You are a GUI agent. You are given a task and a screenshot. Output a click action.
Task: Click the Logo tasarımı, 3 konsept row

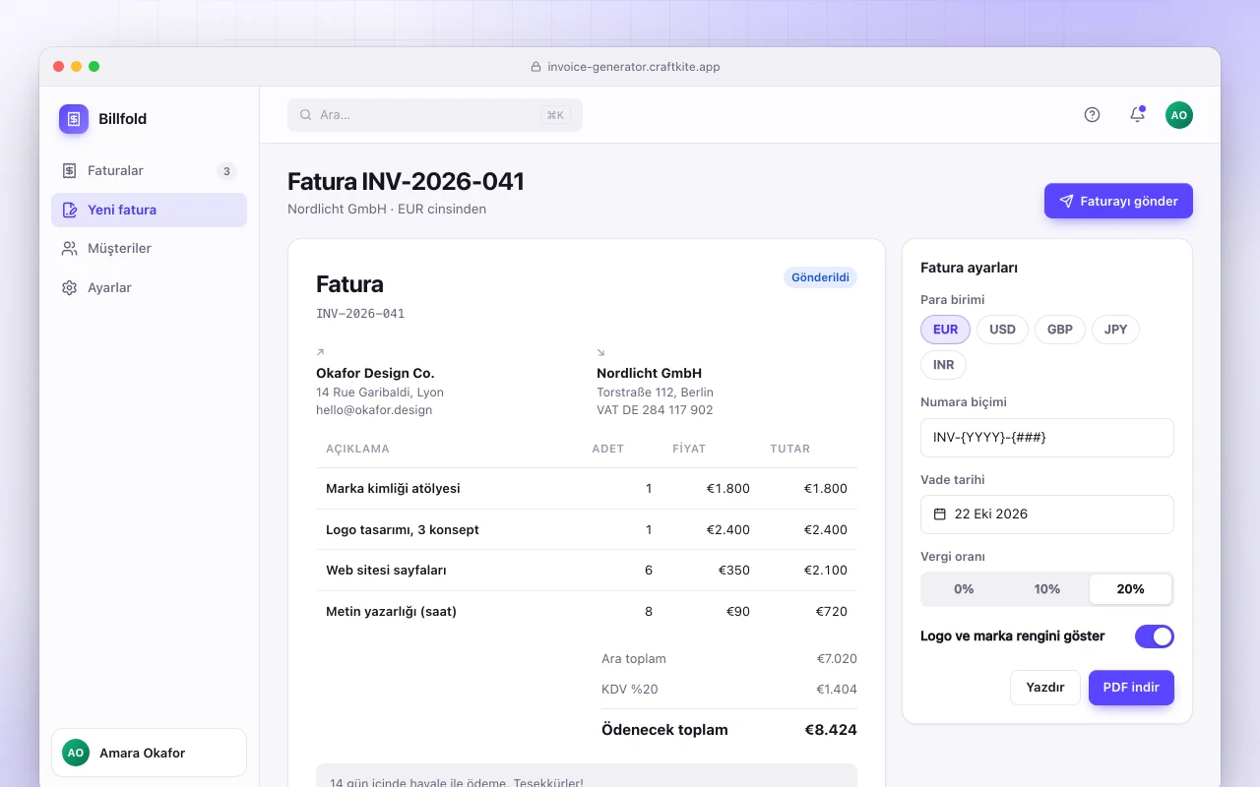pos(587,529)
